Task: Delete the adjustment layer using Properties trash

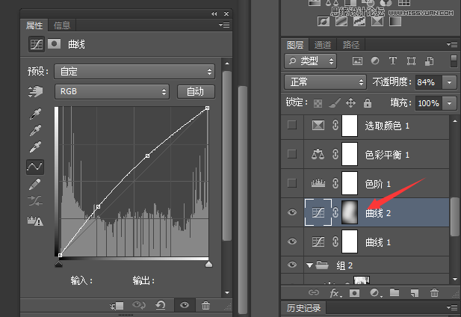Action: pyautogui.click(x=205, y=306)
